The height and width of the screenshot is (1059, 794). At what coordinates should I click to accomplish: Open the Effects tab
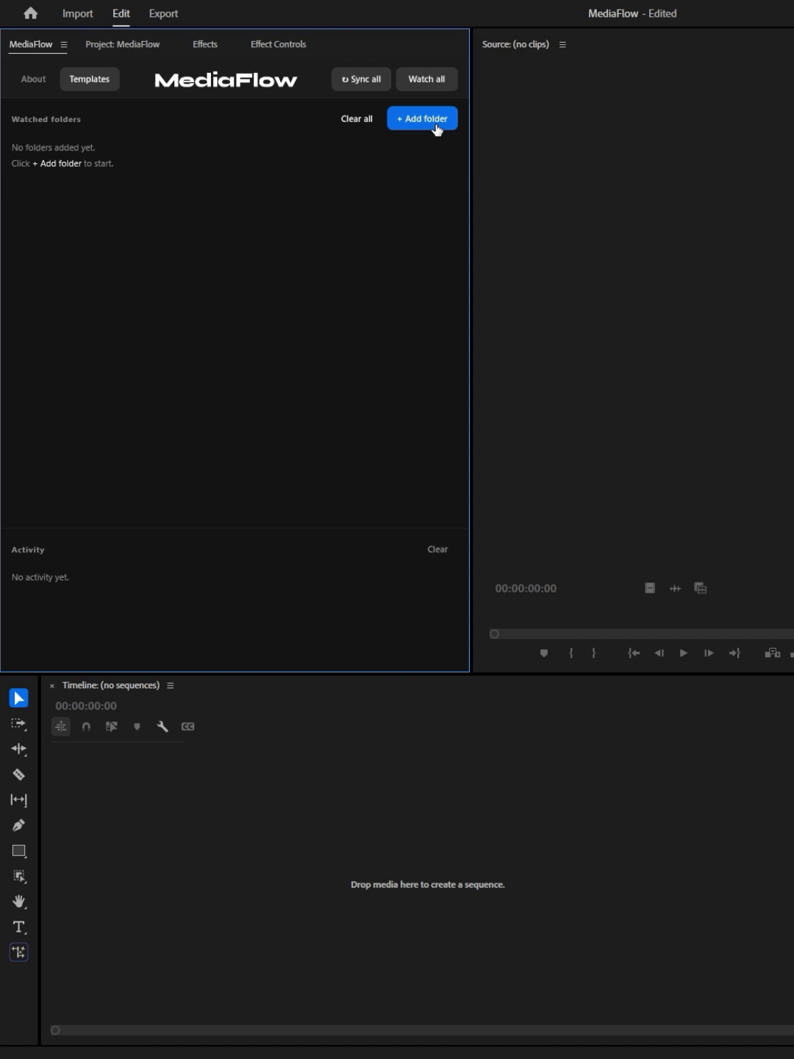coord(205,44)
